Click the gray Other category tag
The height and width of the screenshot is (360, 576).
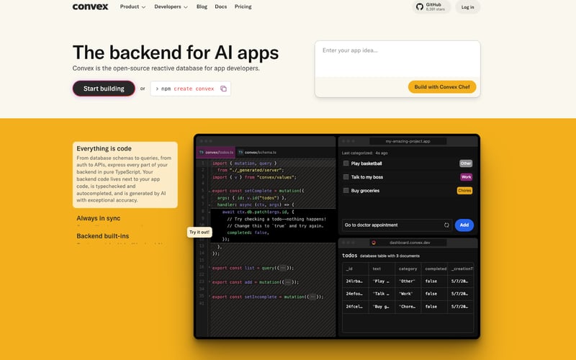point(466,163)
